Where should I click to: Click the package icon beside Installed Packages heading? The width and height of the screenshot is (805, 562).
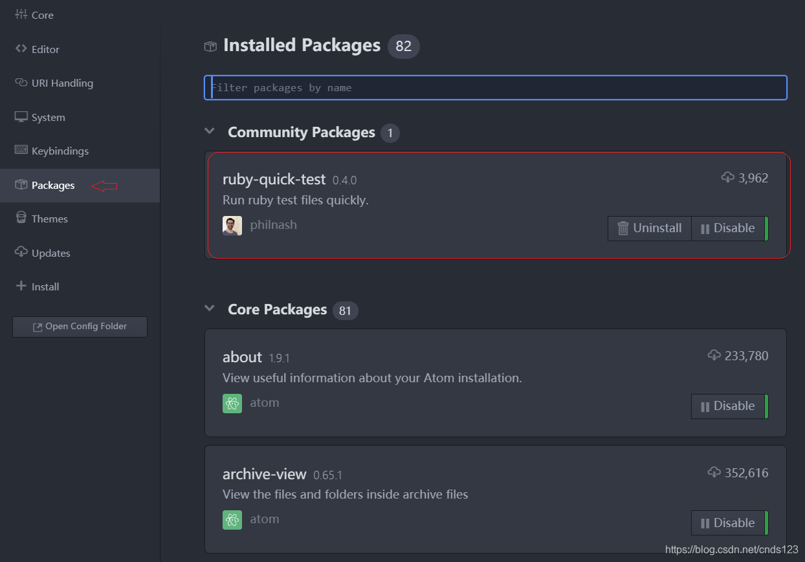[210, 46]
